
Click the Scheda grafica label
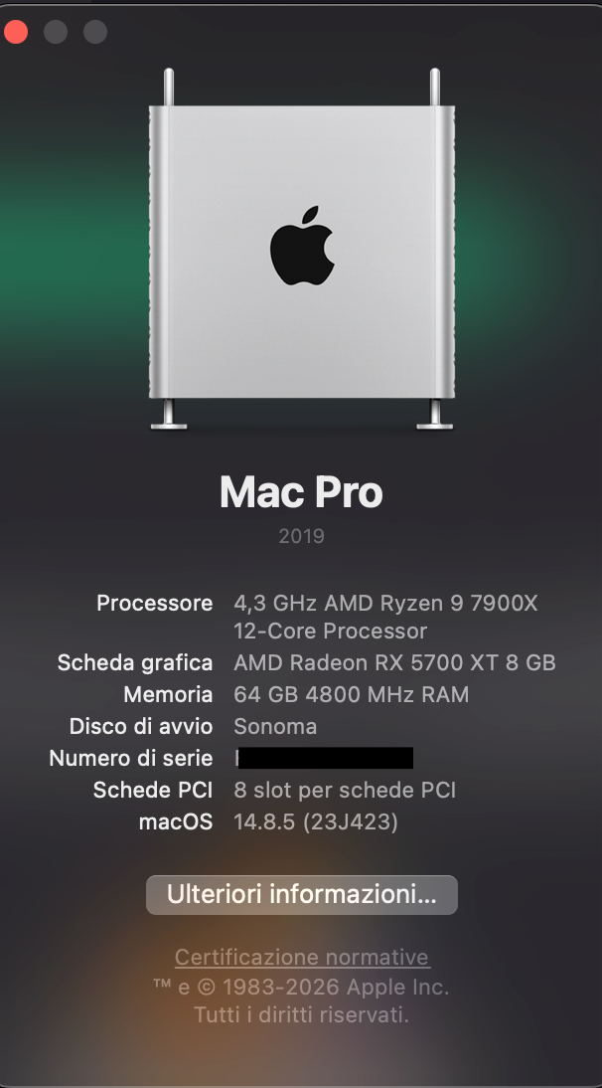135,662
